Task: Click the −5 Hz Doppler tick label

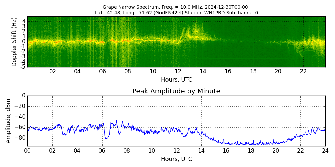Action: point(23,67)
